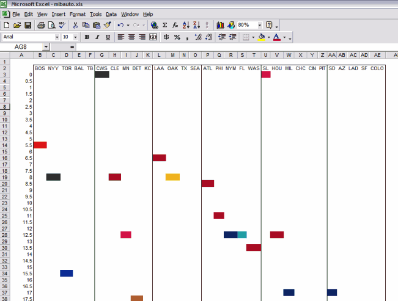Select column M header
This screenshot has height=301, width=398.
coord(172,55)
